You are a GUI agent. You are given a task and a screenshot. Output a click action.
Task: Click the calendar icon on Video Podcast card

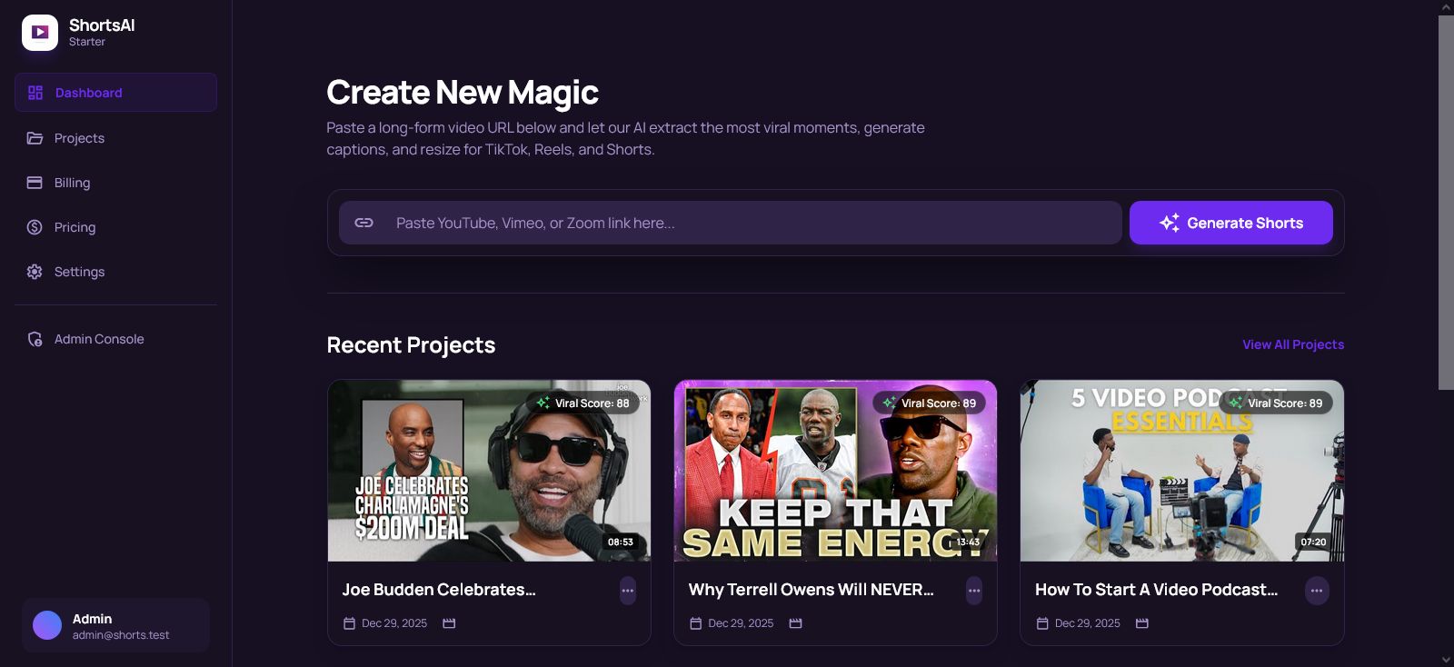1042,623
